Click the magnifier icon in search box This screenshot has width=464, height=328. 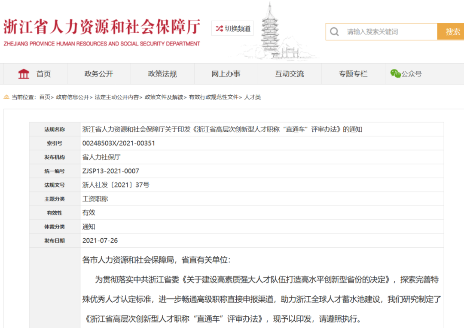pos(334,32)
